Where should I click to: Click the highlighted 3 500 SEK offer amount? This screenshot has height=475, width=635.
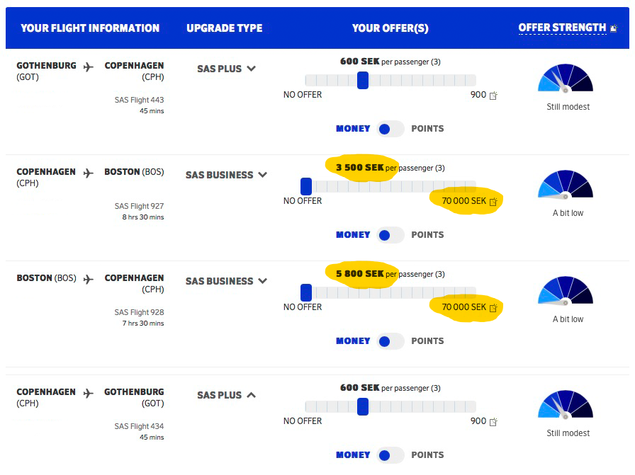tap(360, 168)
